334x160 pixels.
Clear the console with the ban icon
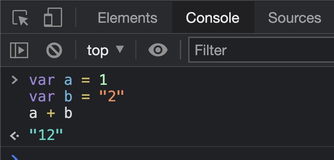tap(54, 50)
